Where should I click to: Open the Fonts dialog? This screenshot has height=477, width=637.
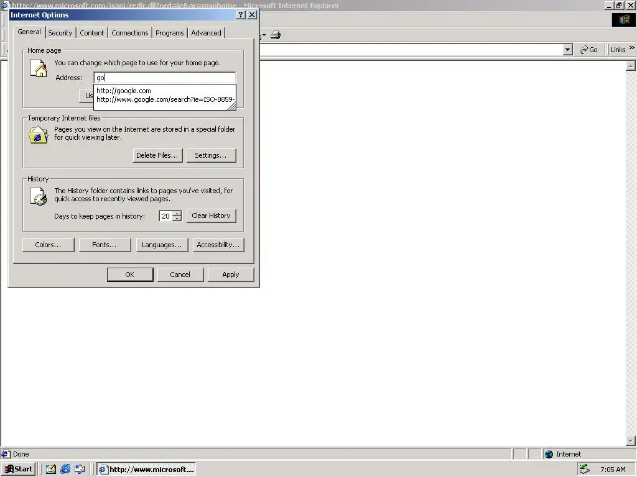coord(105,245)
